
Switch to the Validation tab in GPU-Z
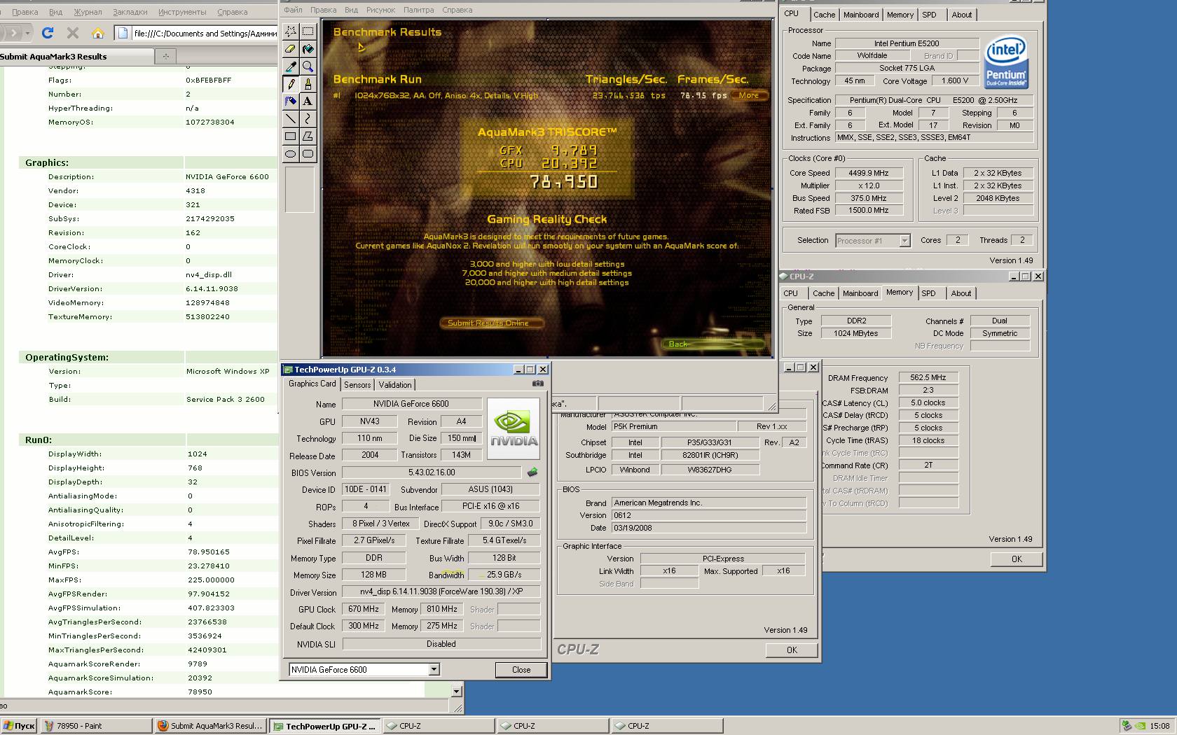coord(395,385)
